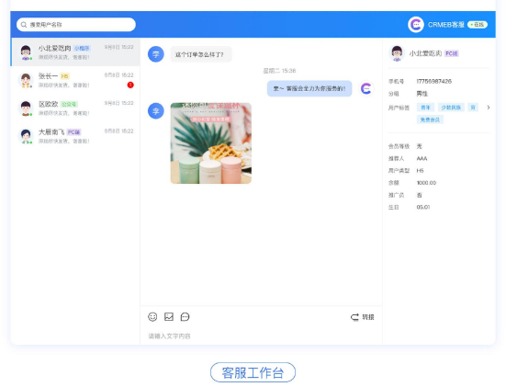
Task: Click sender avatar beside 这个订单怎么样了 message
Action: tap(156, 54)
